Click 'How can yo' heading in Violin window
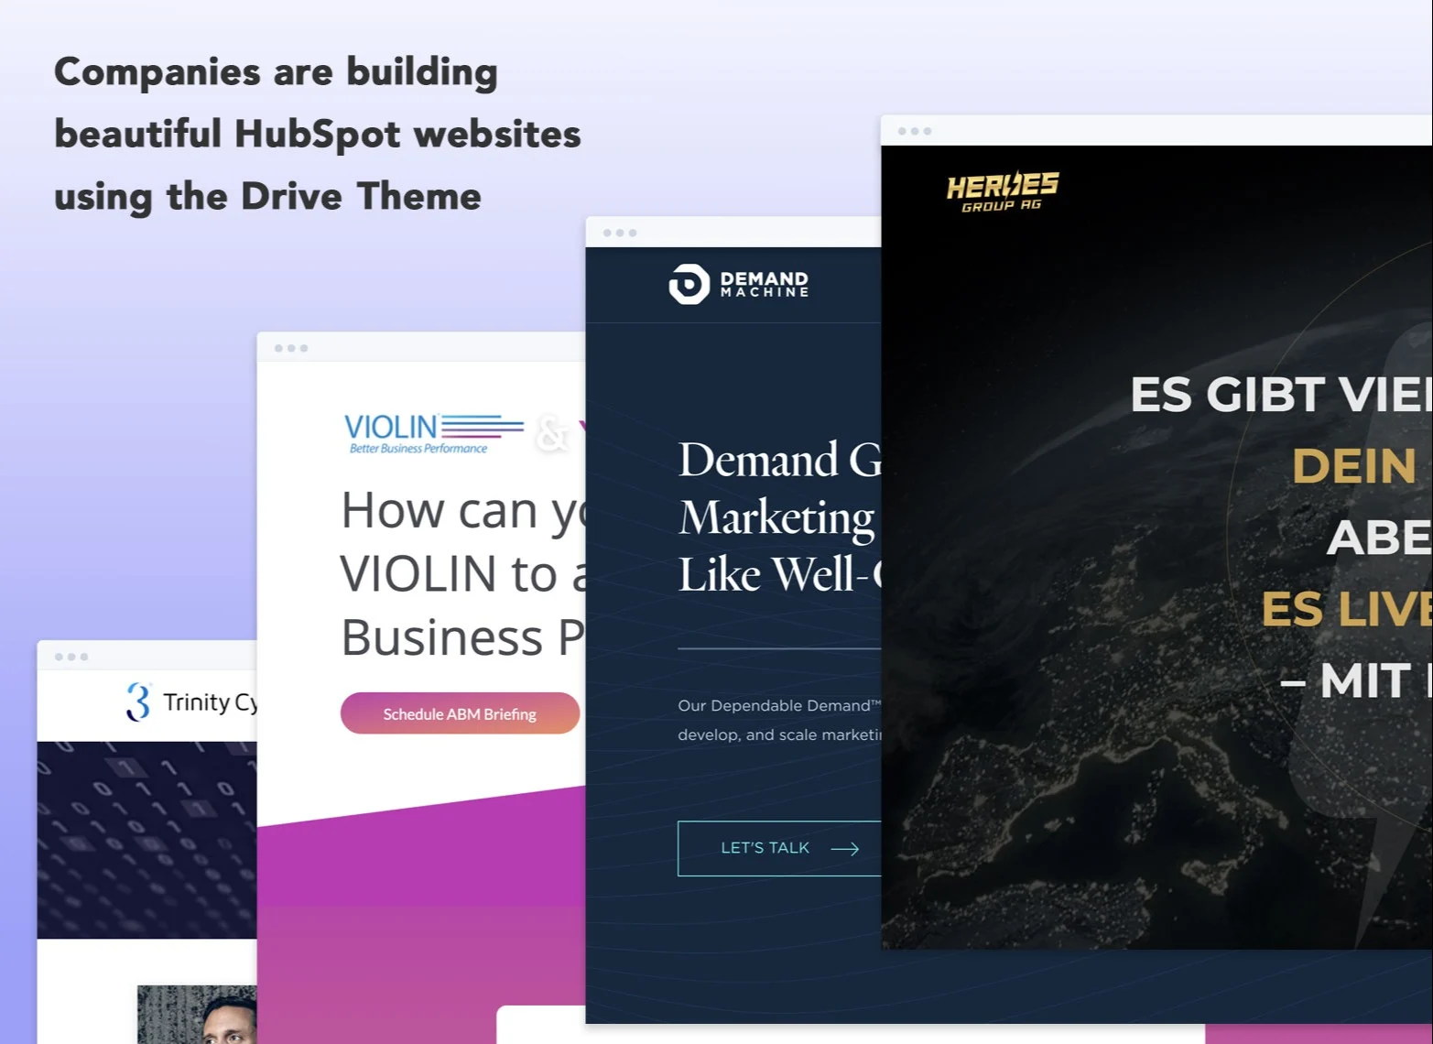 pos(462,510)
